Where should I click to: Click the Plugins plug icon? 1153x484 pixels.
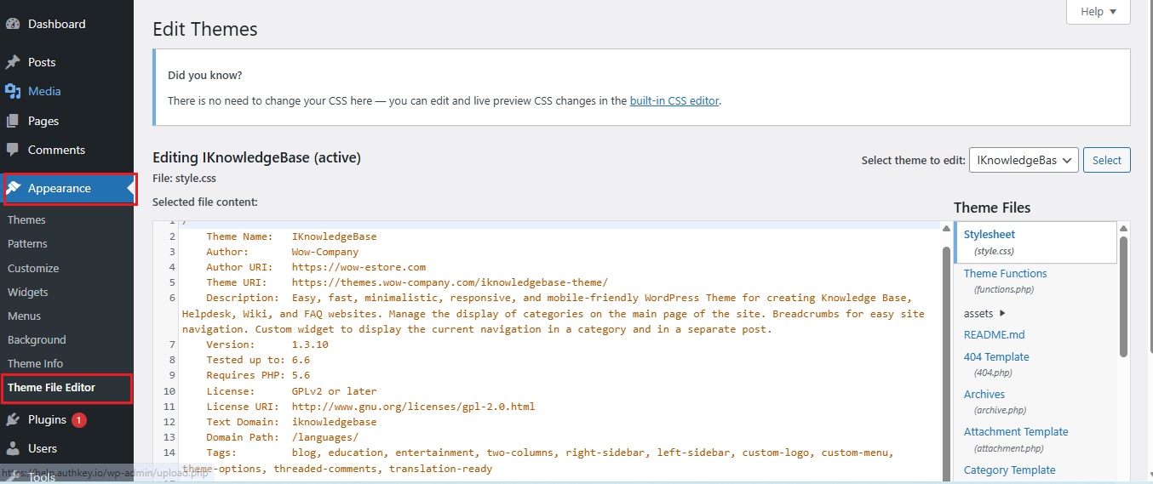tap(13, 419)
